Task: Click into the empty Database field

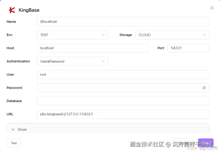Action: point(123,101)
